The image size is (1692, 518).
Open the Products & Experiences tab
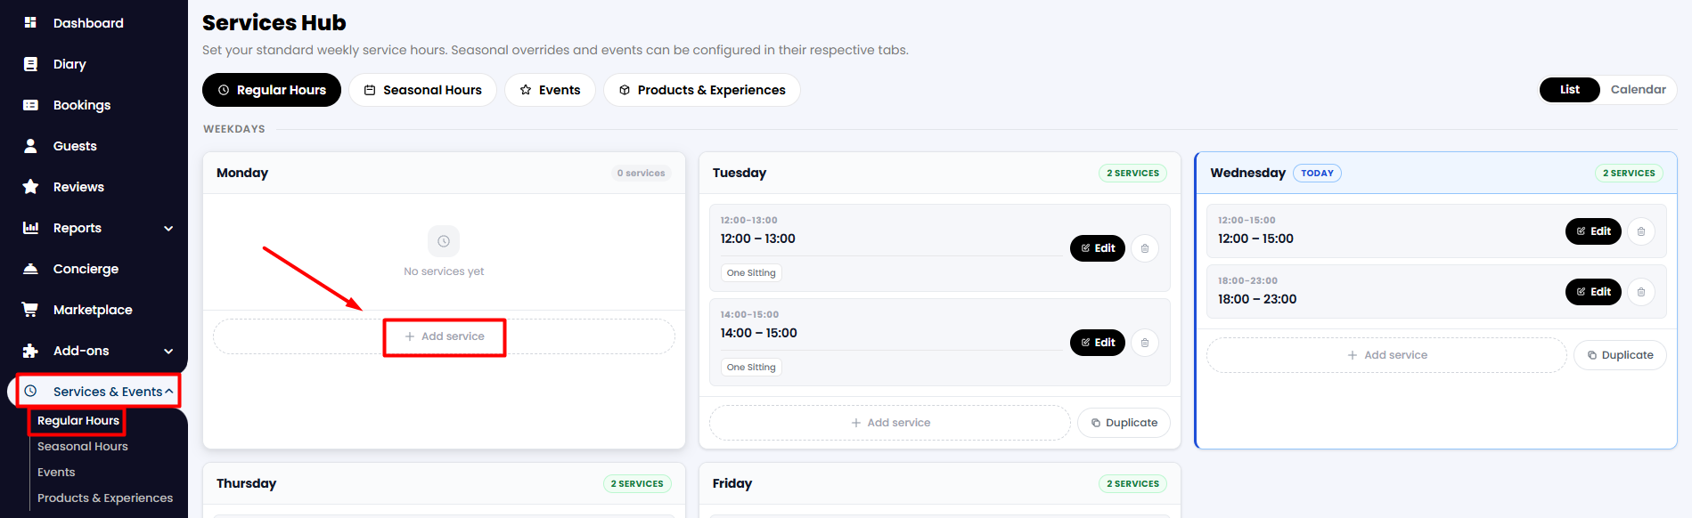pyautogui.click(x=702, y=90)
